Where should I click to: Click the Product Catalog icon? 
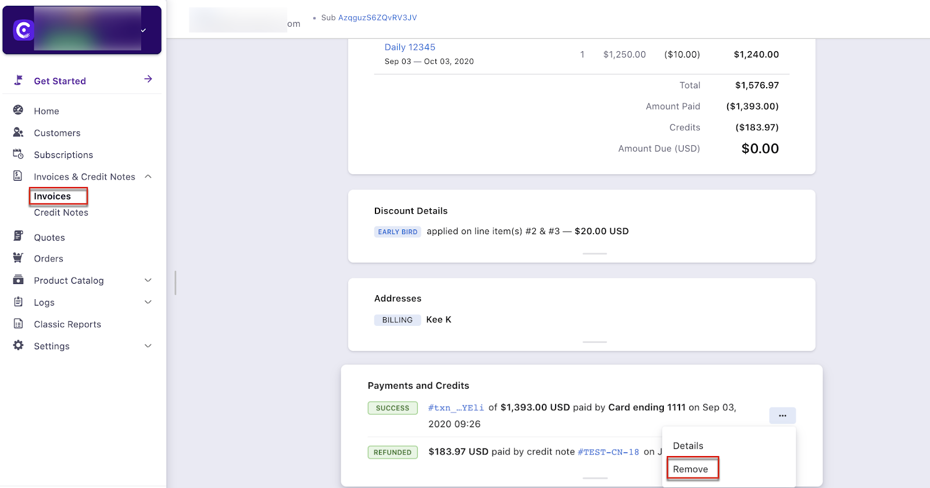(19, 279)
